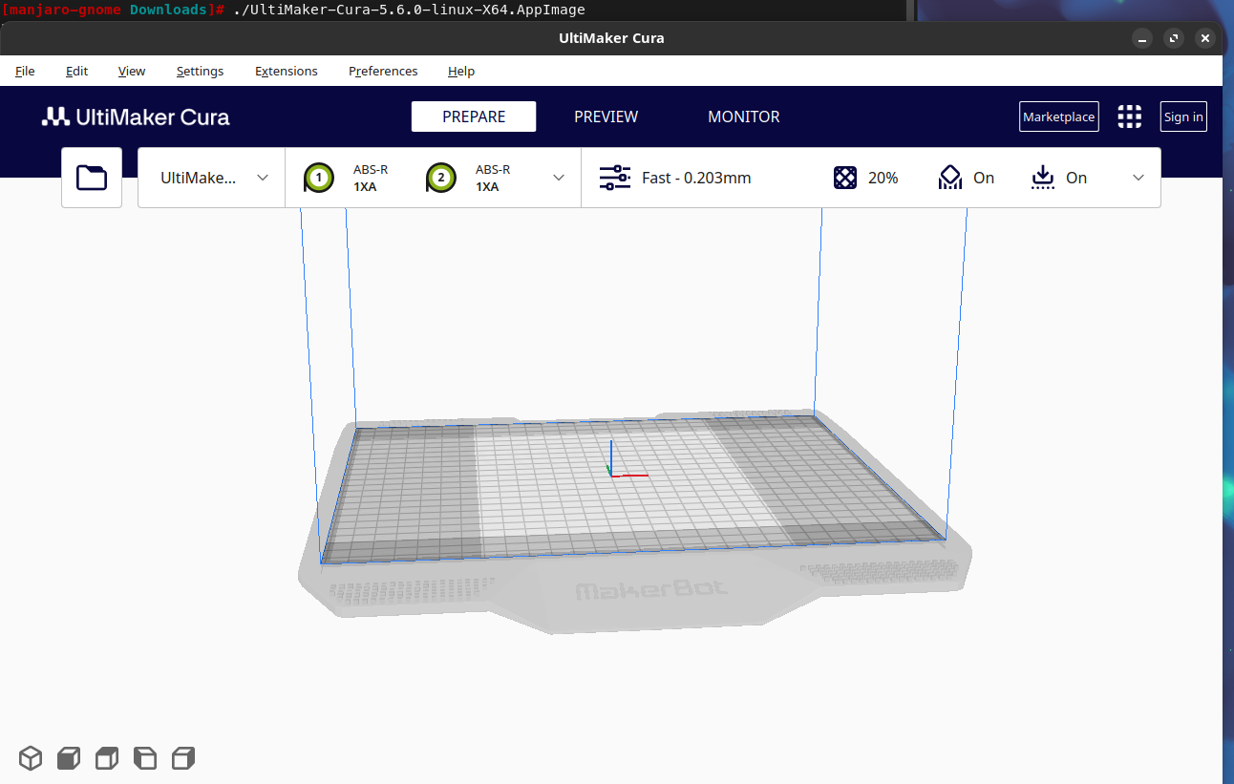Click the UltiMaker Cura logo
Viewport: 1234px width, 784px height.
[x=136, y=117]
